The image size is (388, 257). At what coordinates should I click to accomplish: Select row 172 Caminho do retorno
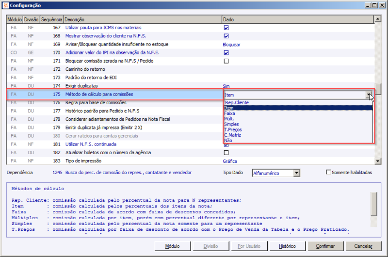pos(190,69)
